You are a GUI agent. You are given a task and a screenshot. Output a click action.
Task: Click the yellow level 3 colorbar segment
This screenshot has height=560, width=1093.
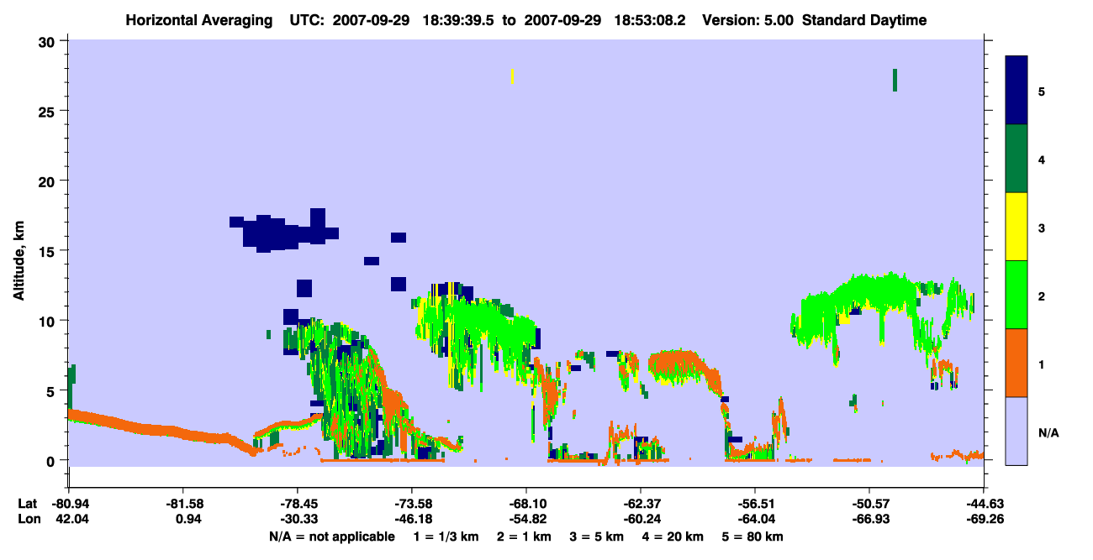[x=1016, y=227]
